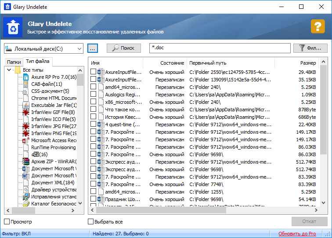Click the Фильтр: ВКЛ status text
Viewport: 332px width, 238px height.
click(x=16, y=234)
